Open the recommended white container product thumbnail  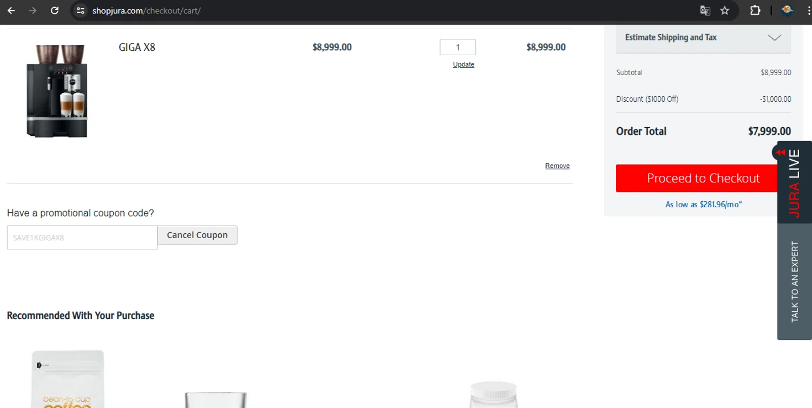[x=494, y=394]
